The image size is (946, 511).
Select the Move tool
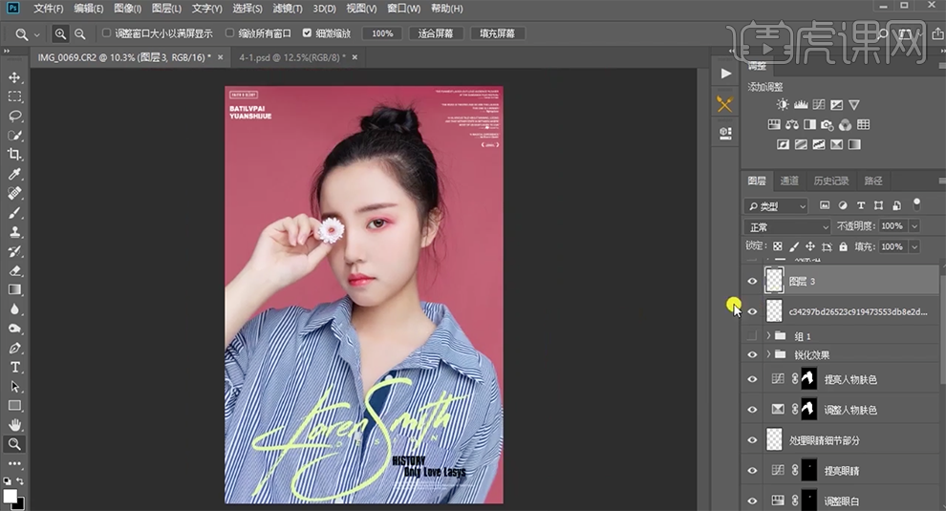point(15,77)
